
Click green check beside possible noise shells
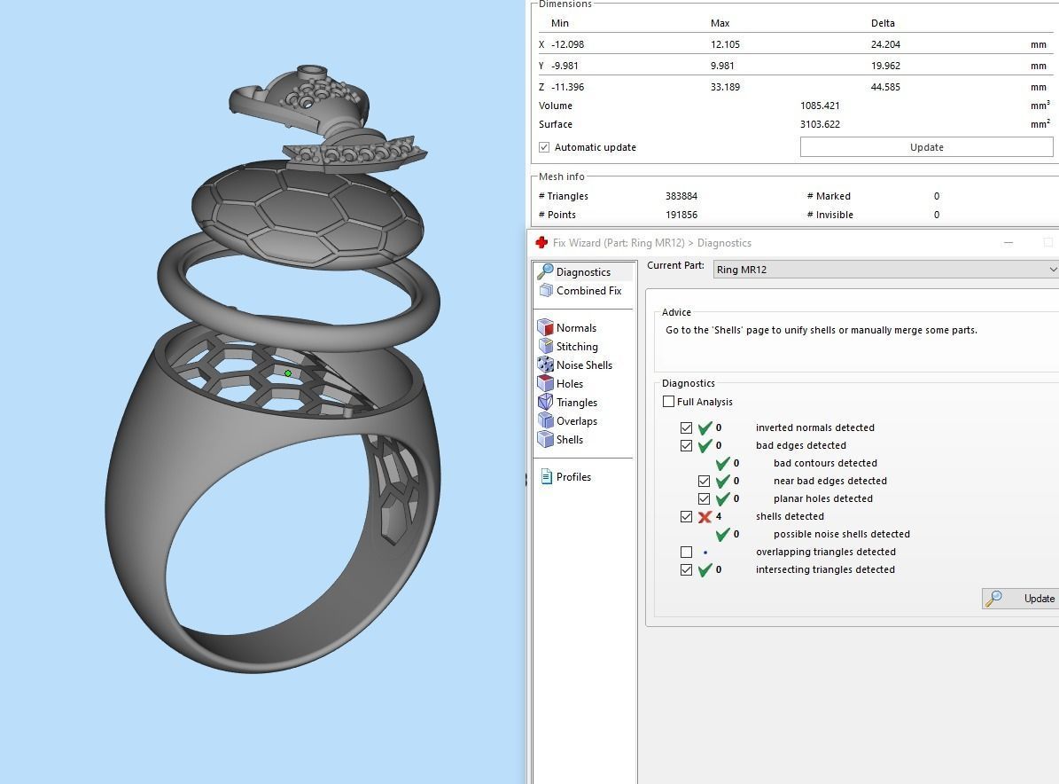[x=722, y=534]
